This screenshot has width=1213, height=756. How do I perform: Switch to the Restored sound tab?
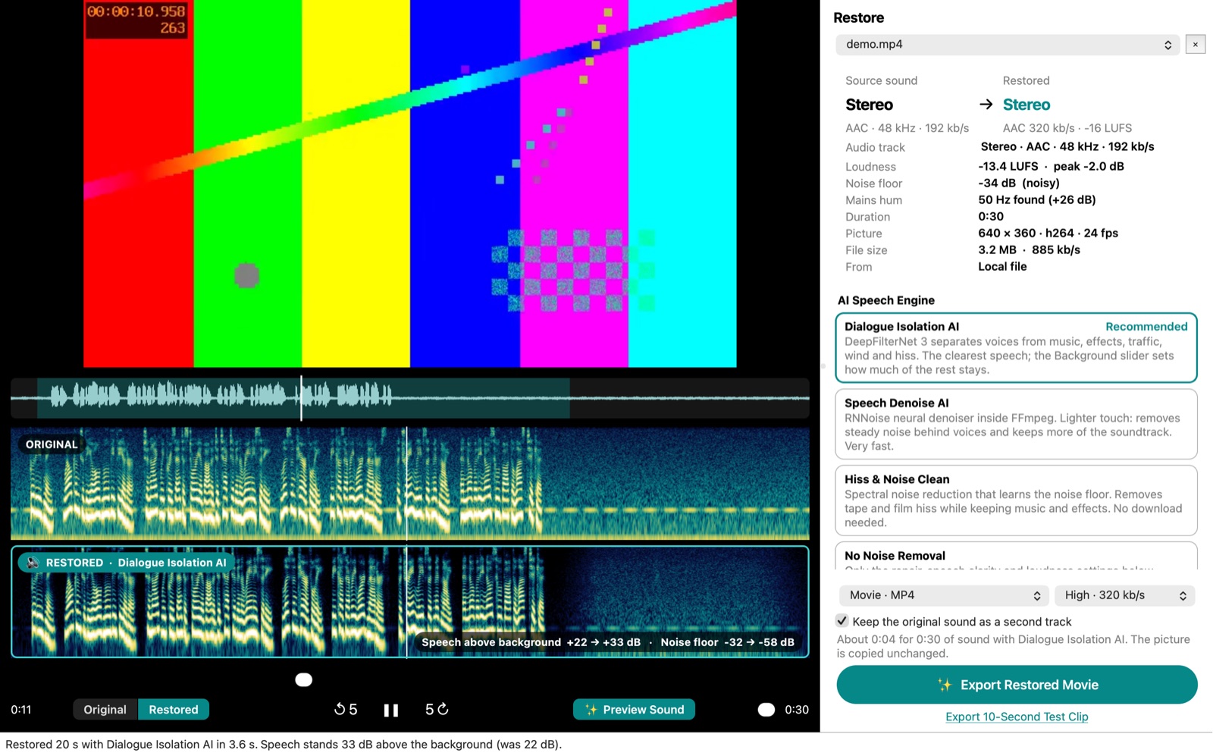174,710
